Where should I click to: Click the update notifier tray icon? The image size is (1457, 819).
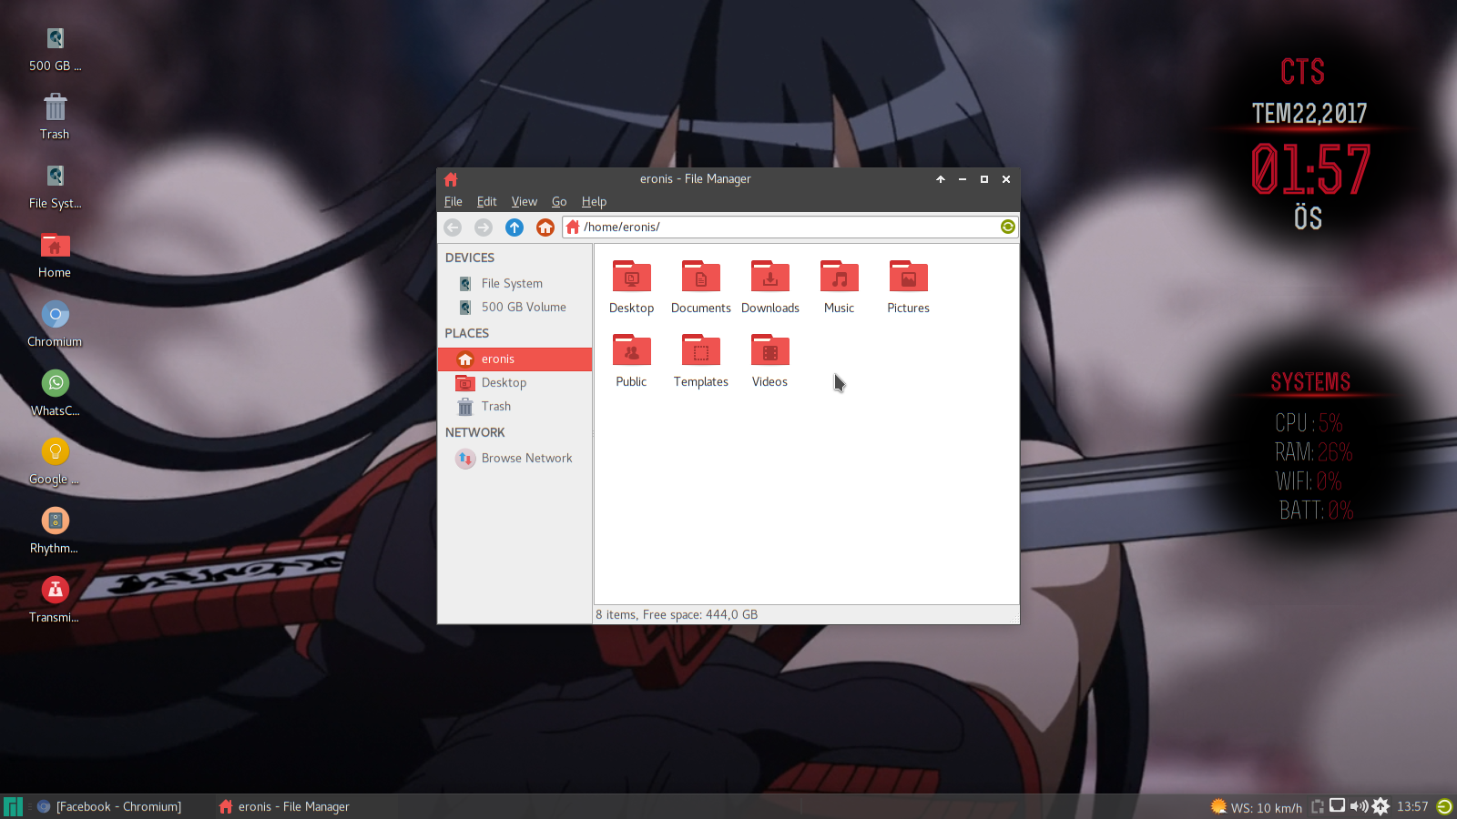[1381, 806]
